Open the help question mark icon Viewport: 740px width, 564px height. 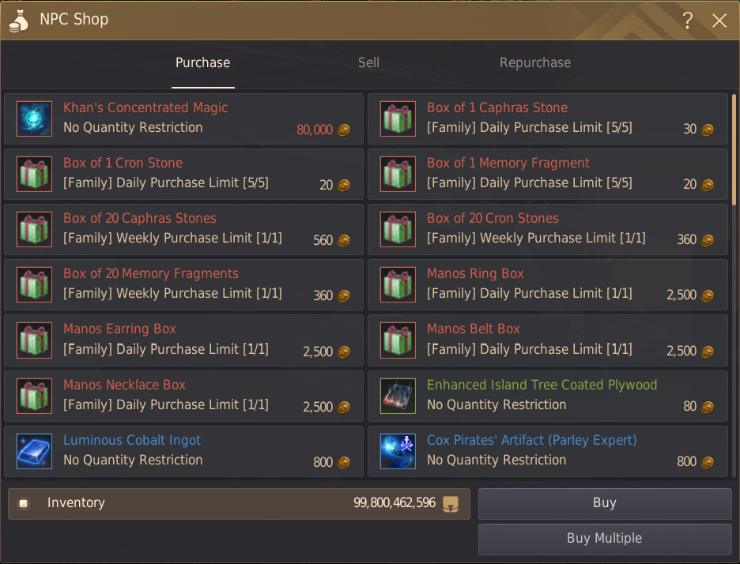pos(688,21)
